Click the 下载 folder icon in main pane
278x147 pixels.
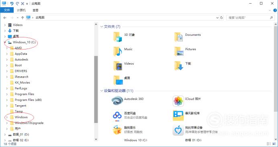(x=178, y=65)
